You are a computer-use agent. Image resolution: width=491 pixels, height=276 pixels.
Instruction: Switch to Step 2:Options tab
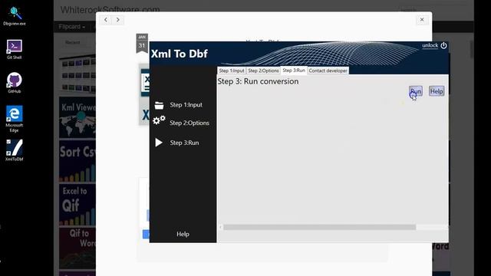263,71
